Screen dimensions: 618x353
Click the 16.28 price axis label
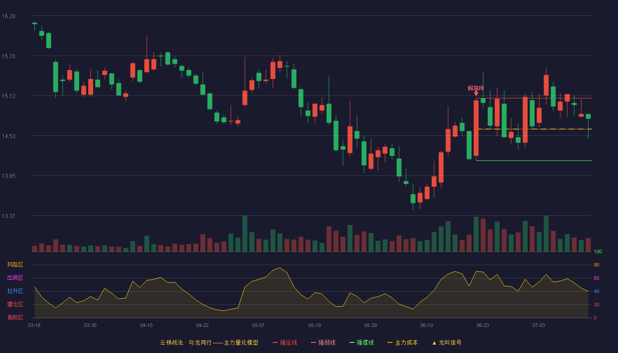[x=8, y=16]
